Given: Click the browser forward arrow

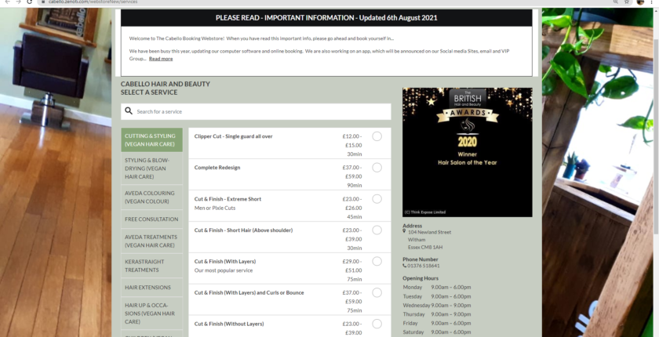Looking at the screenshot, I should [x=19, y=2].
